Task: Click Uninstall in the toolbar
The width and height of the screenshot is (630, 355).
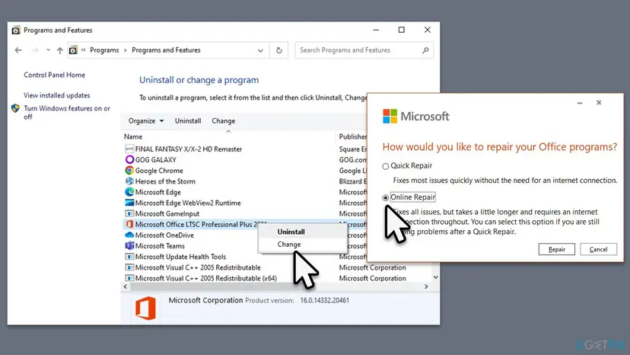Action: pos(188,121)
